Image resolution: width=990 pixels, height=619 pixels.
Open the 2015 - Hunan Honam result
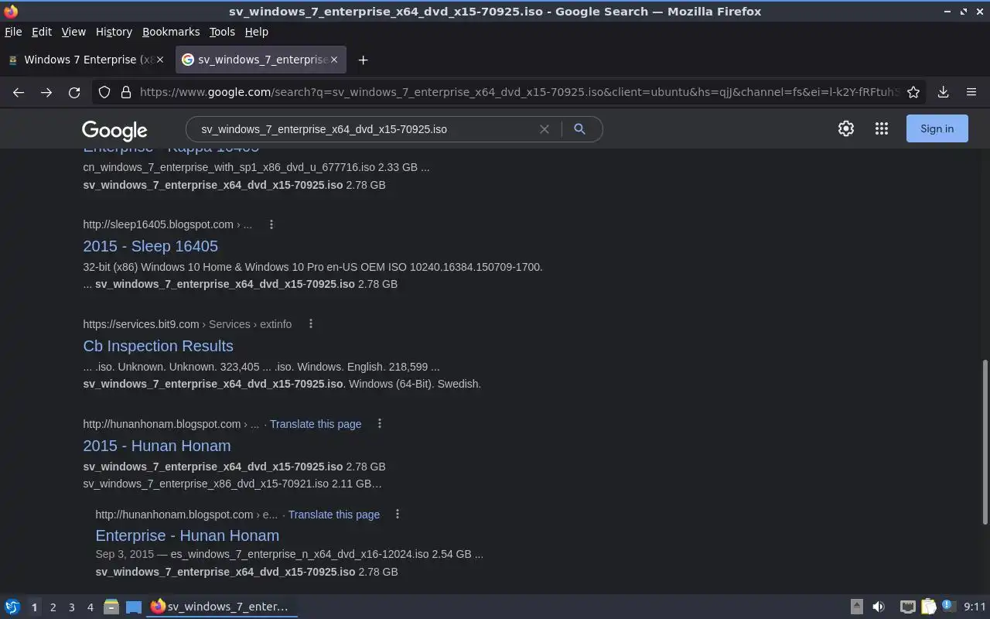tap(157, 446)
